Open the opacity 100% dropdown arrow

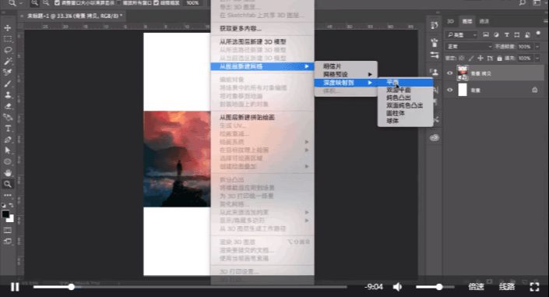[x=537, y=47]
